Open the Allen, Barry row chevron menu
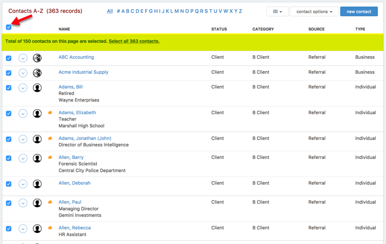386x244 pixels. click(x=23, y=158)
